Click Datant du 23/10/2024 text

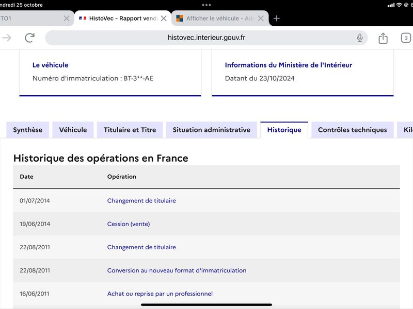point(260,78)
